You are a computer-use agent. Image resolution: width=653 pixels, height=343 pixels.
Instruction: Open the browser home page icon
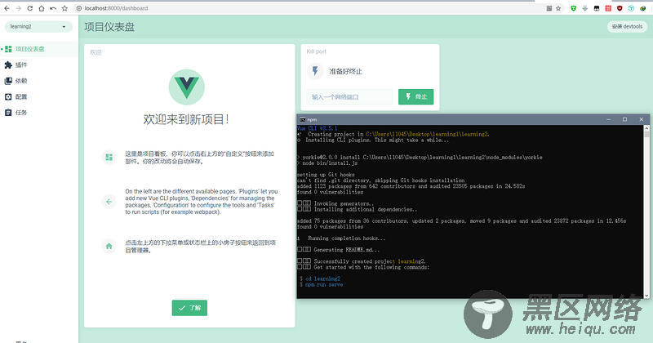click(x=42, y=8)
